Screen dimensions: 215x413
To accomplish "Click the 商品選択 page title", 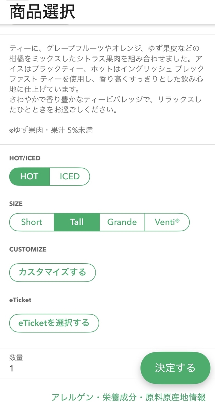I will pyautogui.click(x=42, y=12).
